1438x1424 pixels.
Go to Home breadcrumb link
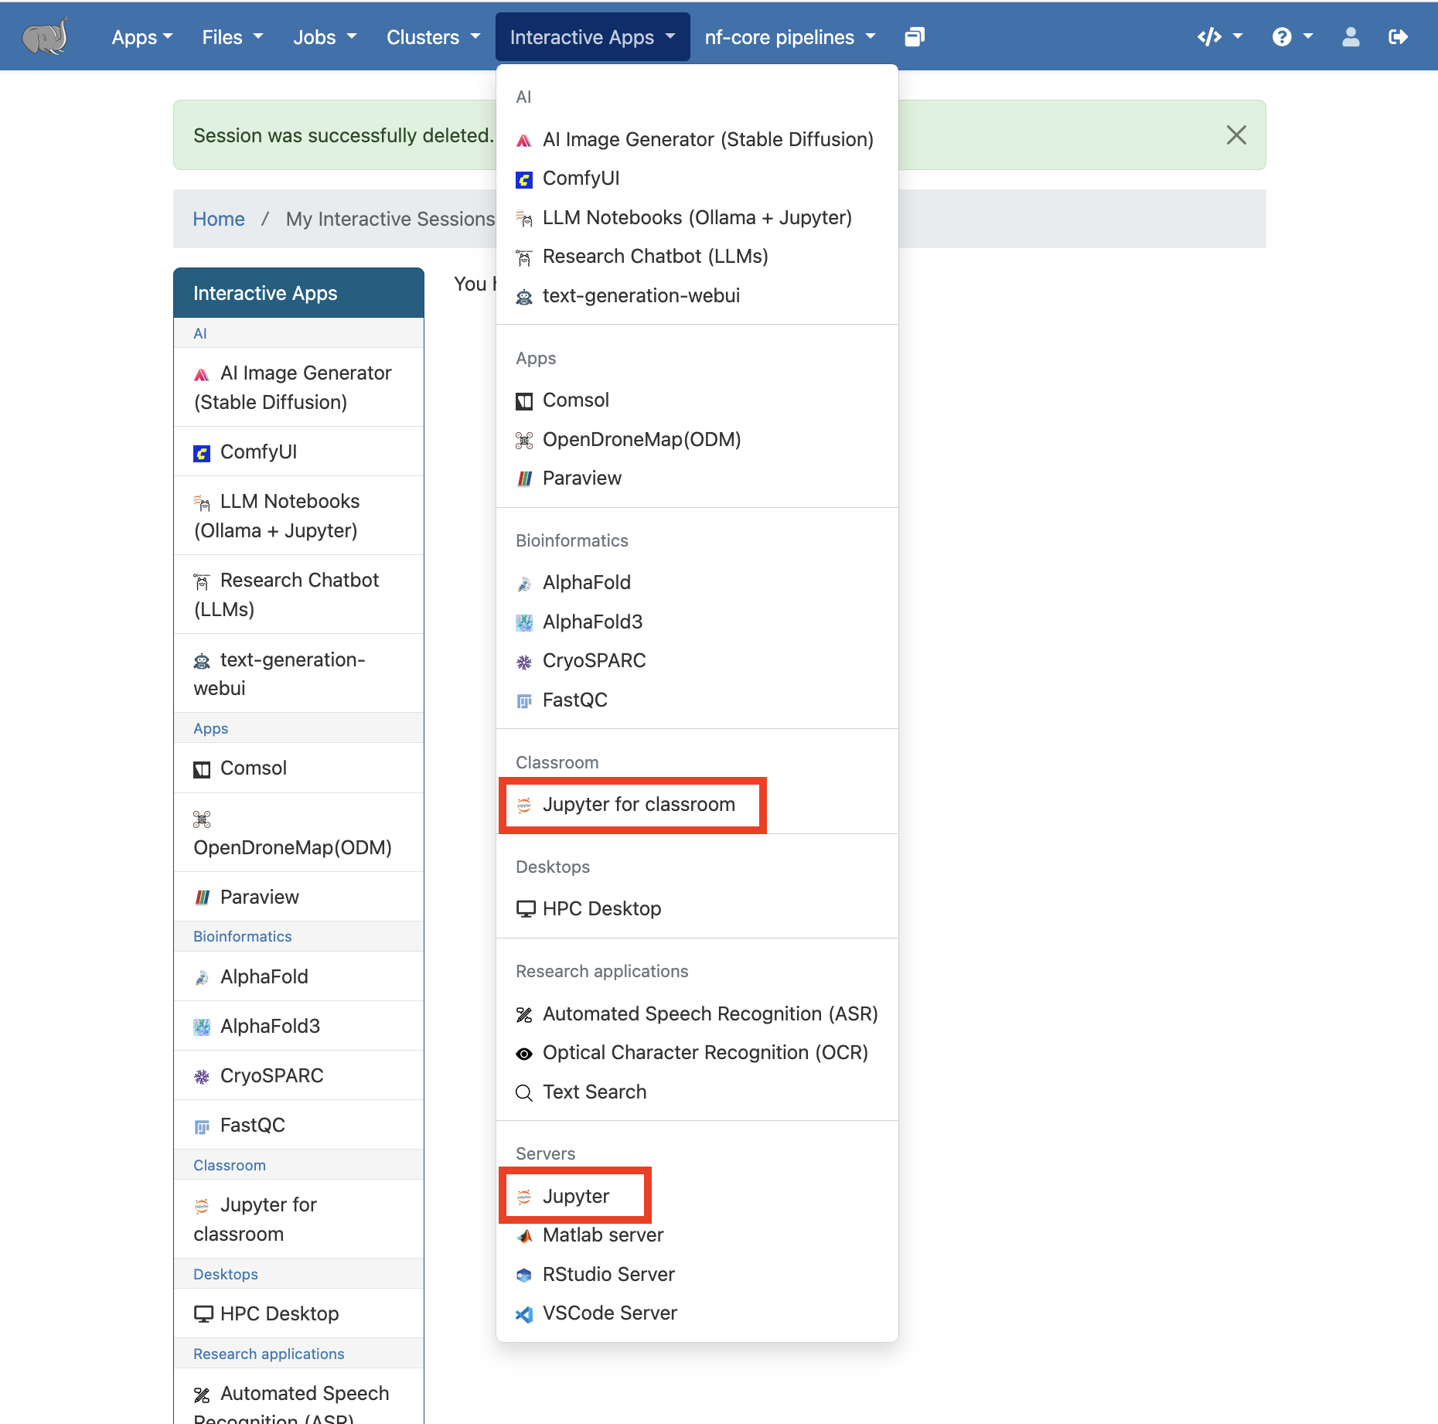pos(219,219)
